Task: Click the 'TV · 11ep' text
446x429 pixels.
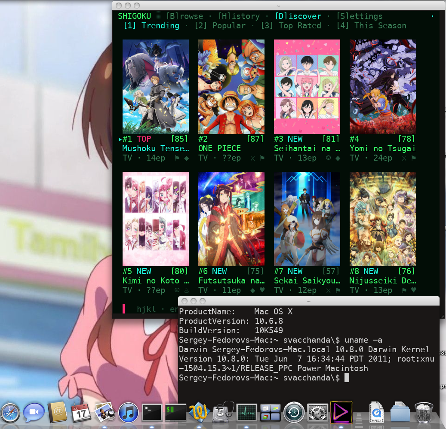Action: click(x=220, y=290)
